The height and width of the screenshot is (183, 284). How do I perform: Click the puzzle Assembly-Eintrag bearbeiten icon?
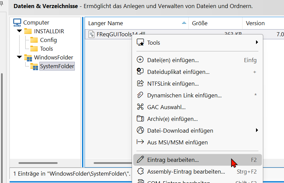point(140,172)
